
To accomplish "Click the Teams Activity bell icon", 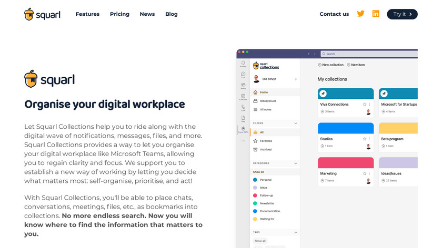I will tap(243, 64).
